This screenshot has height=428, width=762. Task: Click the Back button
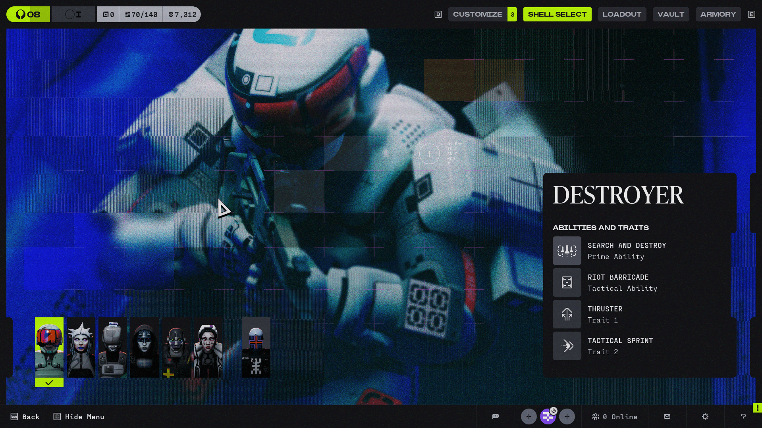[x=25, y=417]
